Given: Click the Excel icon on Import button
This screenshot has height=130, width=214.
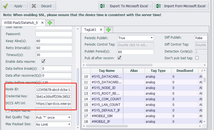Looking at the screenshot, I should [x=159, y=6].
